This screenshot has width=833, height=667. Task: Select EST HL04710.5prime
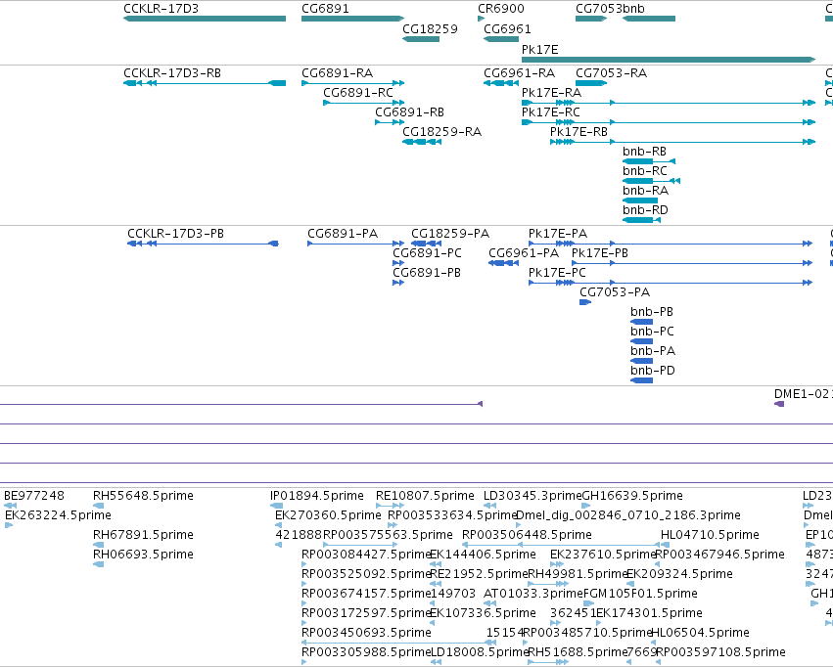[665, 545]
